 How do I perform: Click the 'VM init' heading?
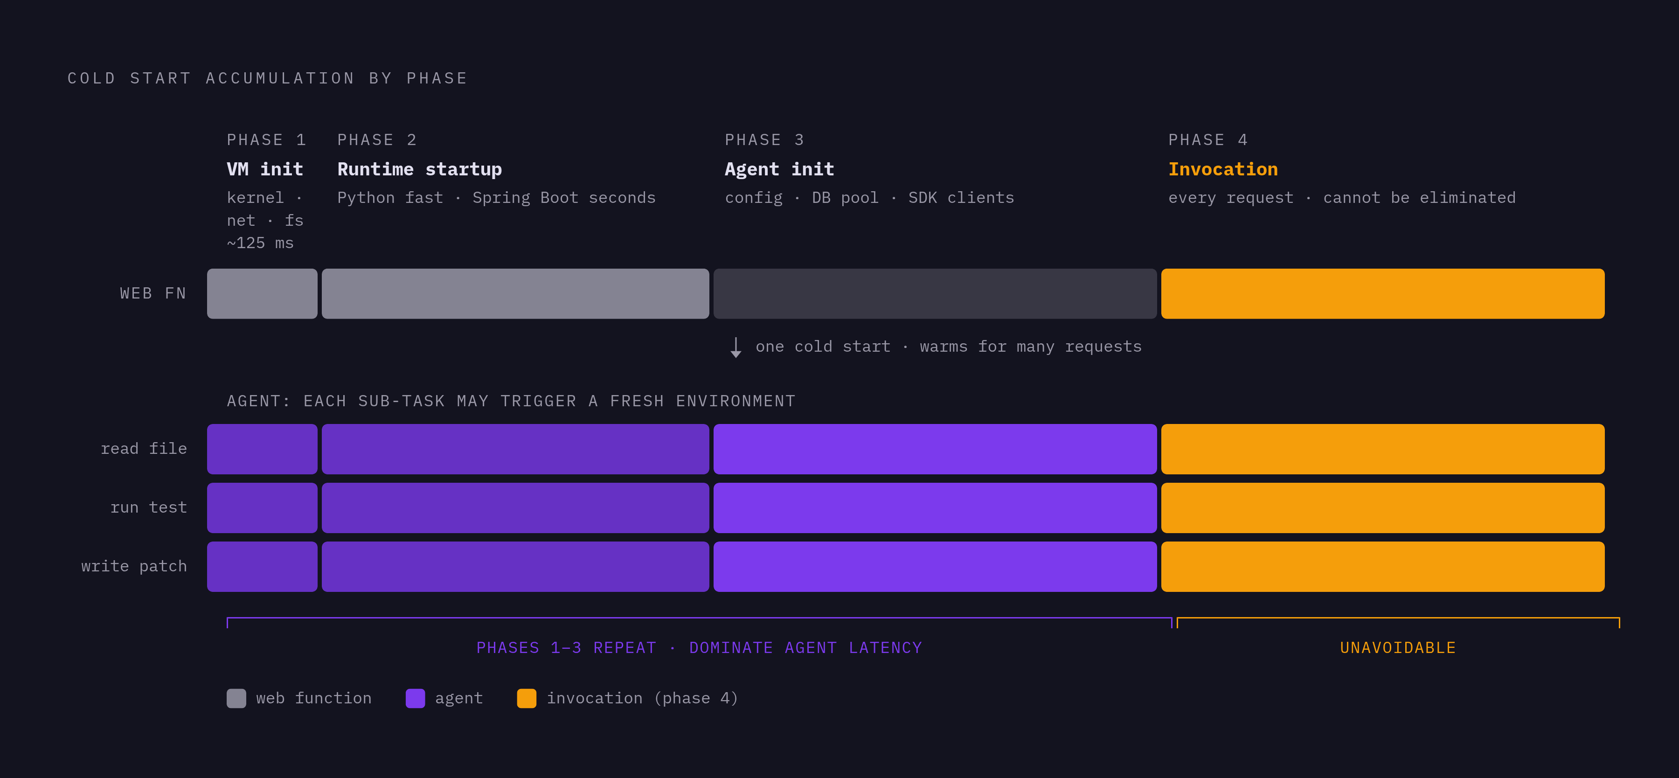point(264,169)
